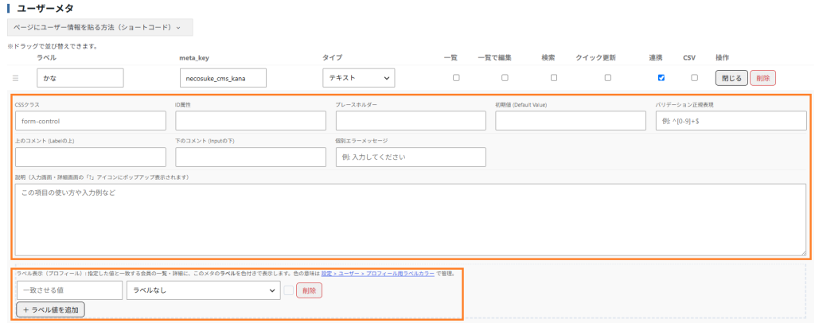Click the CSSクラス input field
The height and width of the screenshot is (323, 815).
(x=91, y=120)
